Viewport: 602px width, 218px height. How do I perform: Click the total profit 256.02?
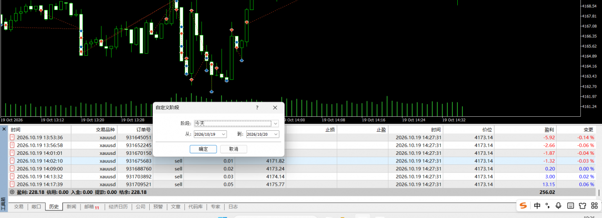click(x=547, y=192)
